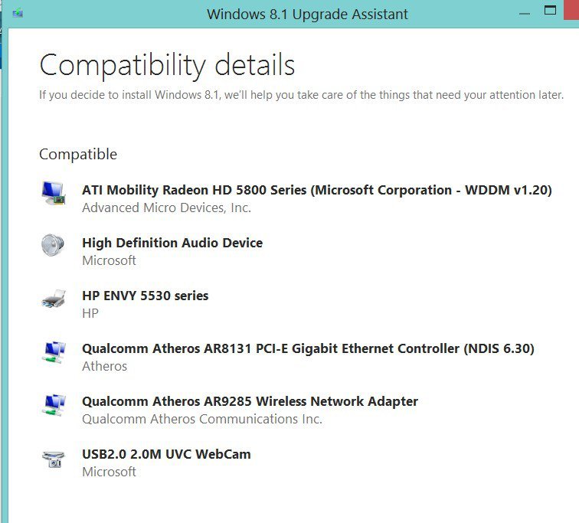The width and height of the screenshot is (579, 523).
Task: Click the Qualcomm Atheros Communications Inc. vendor text
Action: pos(202,419)
